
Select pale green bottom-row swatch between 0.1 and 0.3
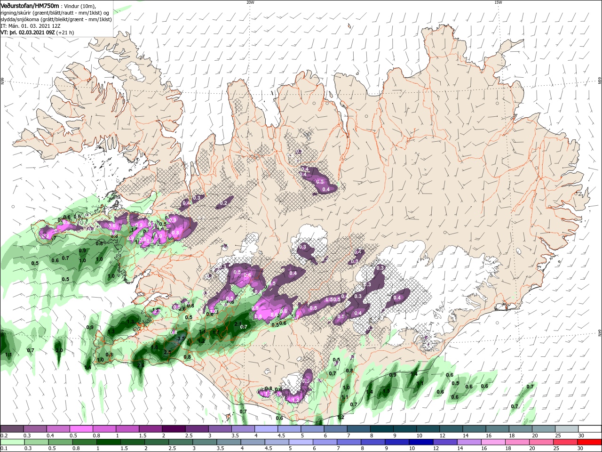12,442
